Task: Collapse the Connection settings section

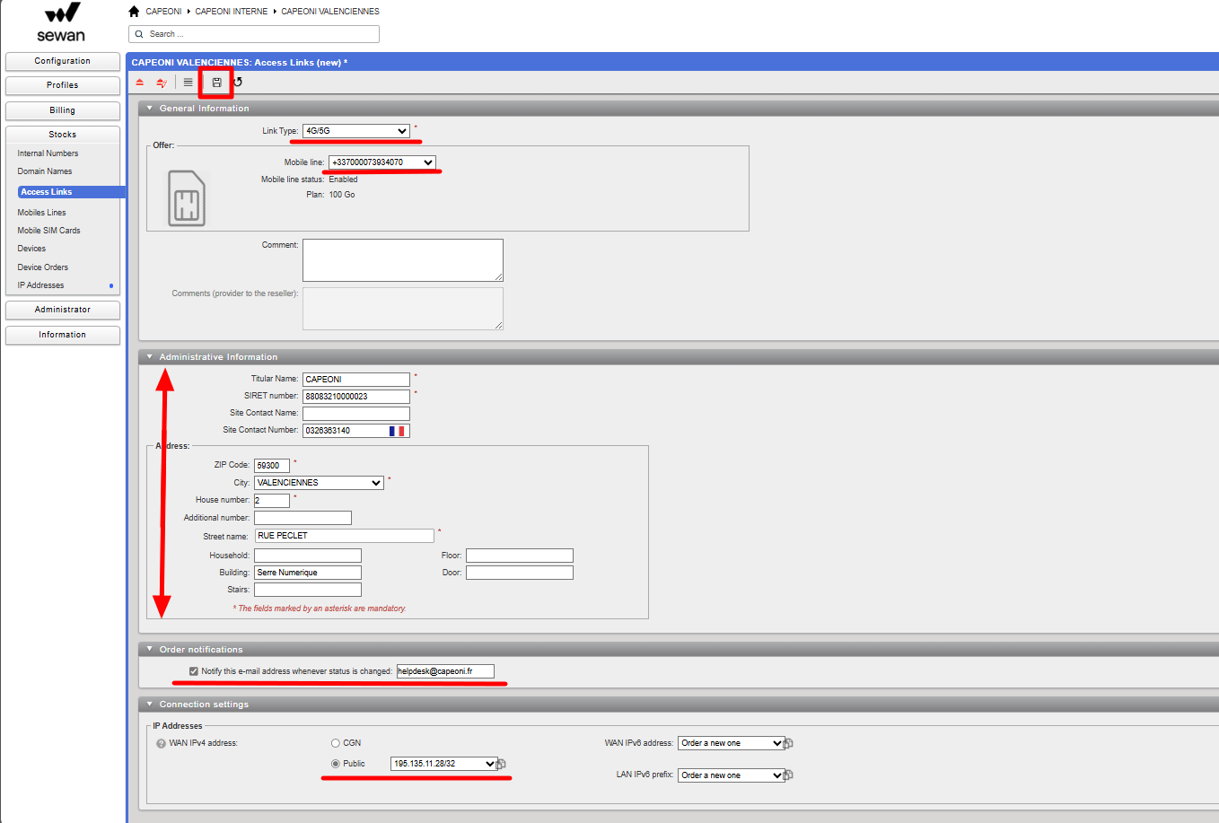Action: (150, 705)
